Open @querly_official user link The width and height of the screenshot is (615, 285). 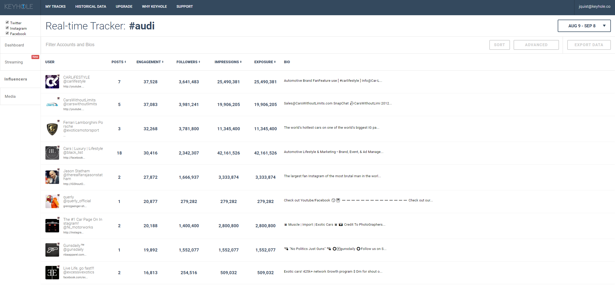[x=77, y=201]
